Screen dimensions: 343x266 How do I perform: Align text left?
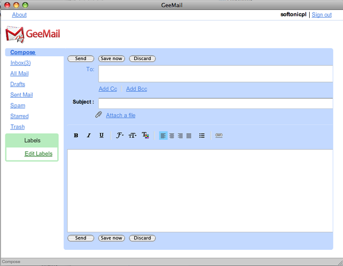163,136
